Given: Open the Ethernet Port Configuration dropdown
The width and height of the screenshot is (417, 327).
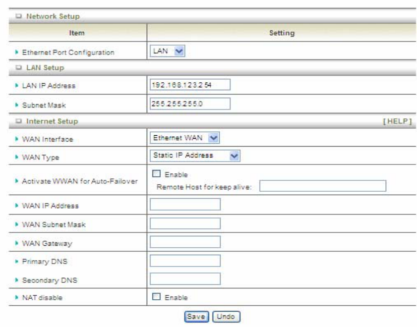Looking at the screenshot, I should [167, 51].
